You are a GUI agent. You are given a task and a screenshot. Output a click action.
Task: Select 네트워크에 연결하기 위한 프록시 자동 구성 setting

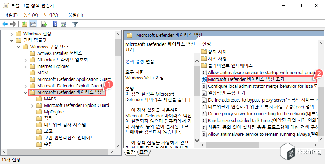(x=261, y=107)
